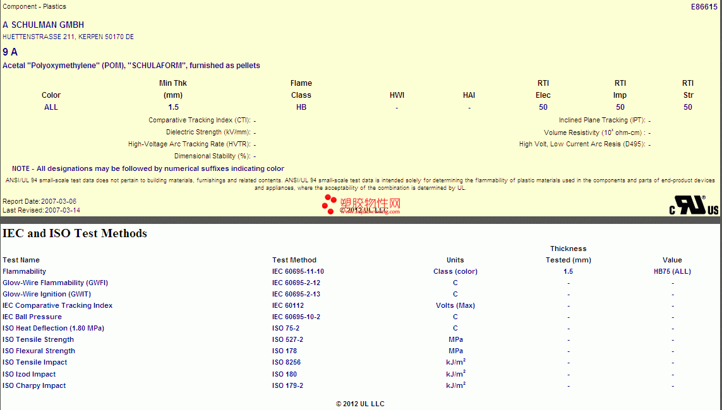Click the Report Date 2007-03-06 text
Screen dimensions: 722x410
(x=40, y=201)
